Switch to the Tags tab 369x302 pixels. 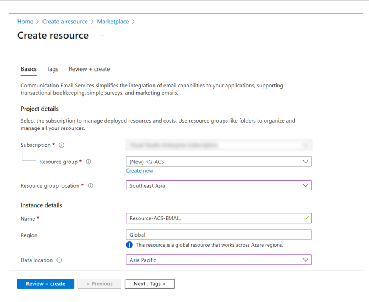click(53, 69)
